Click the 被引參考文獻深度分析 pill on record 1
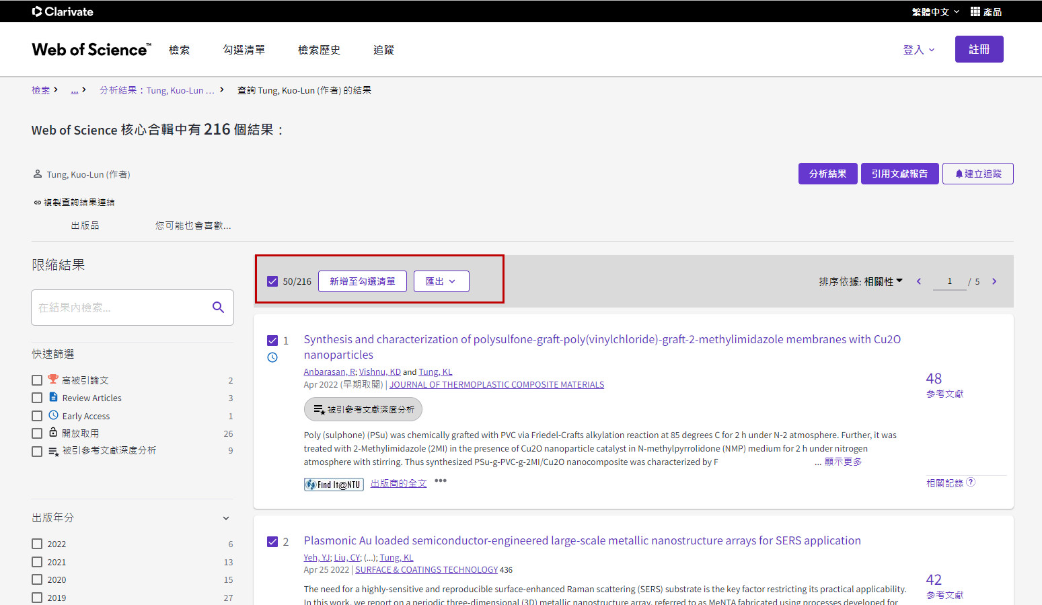1042x605 pixels. (x=363, y=409)
